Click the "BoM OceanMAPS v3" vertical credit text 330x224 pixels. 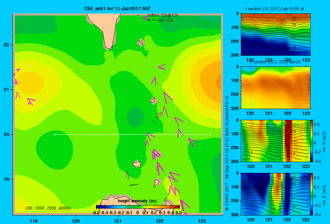coord(227,116)
